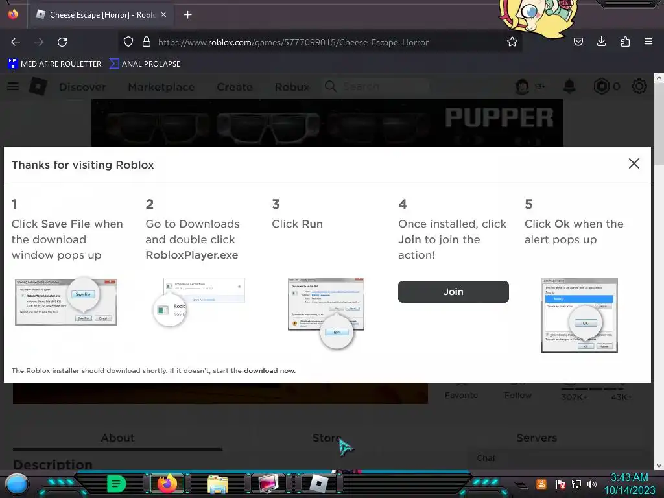
Task: Open the Roblox settings gear
Action: [639, 86]
